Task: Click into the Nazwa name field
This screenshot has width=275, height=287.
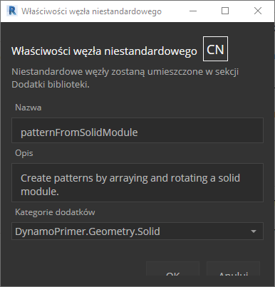Action: [137, 130]
